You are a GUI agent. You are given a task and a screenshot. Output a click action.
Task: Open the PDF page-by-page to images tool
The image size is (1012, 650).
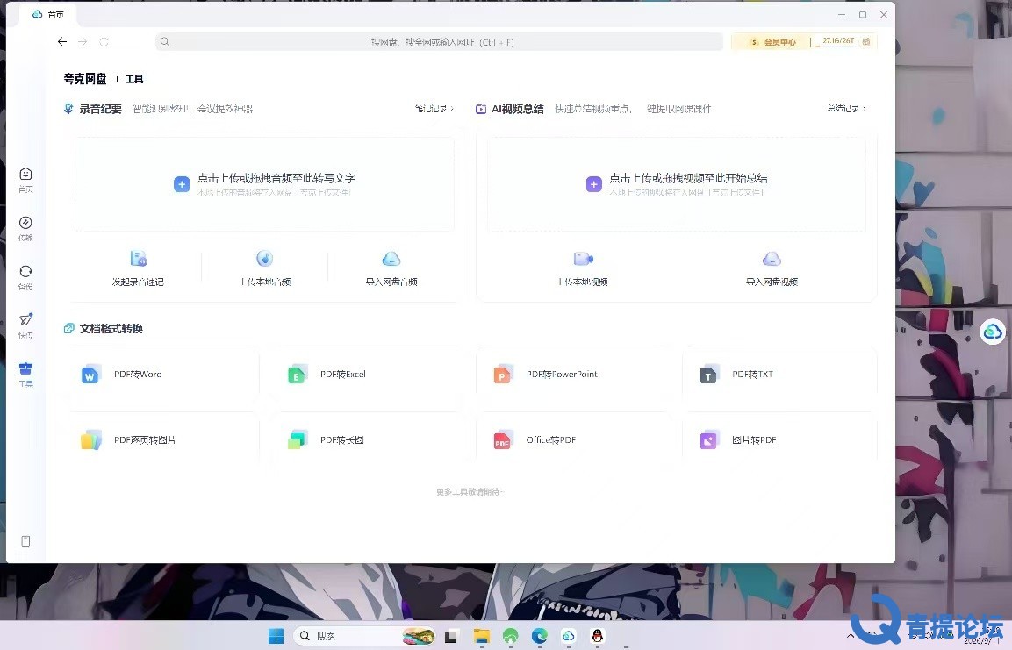164,440
